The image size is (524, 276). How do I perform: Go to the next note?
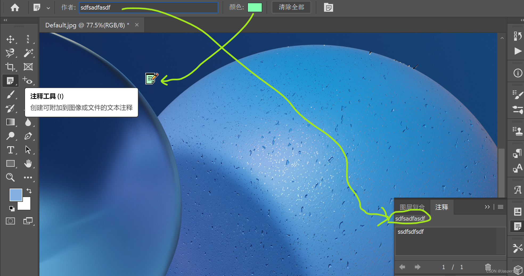(417, 267)
